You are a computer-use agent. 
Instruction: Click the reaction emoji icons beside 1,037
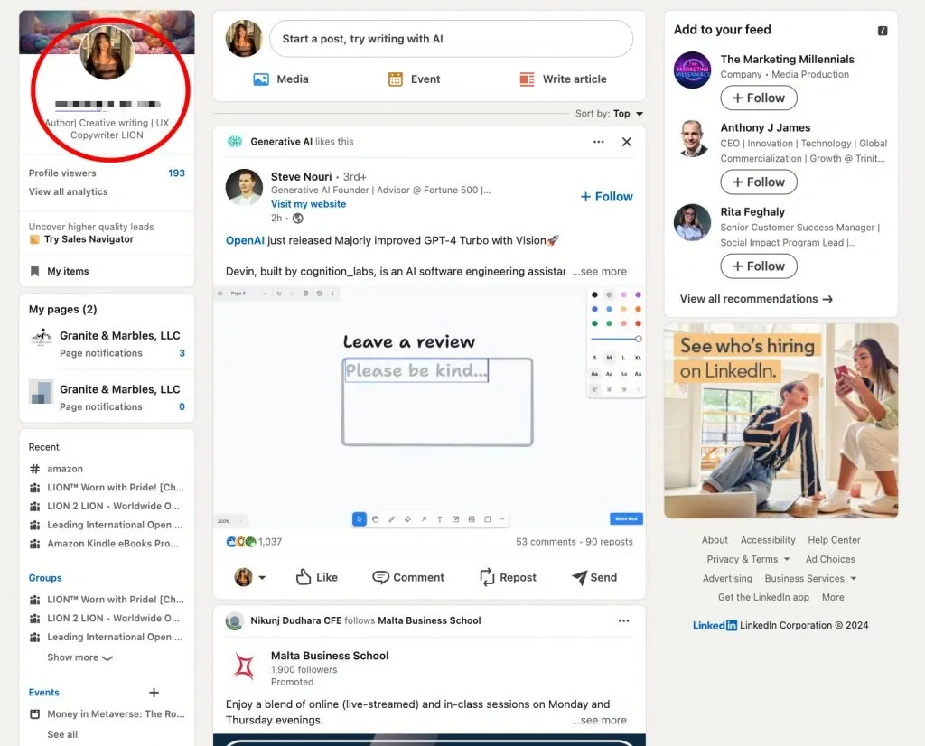(x=241, y=541)
